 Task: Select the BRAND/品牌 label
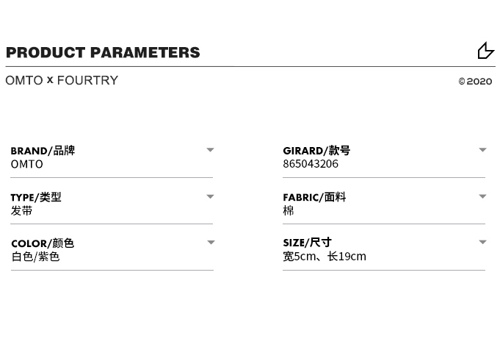43,151
